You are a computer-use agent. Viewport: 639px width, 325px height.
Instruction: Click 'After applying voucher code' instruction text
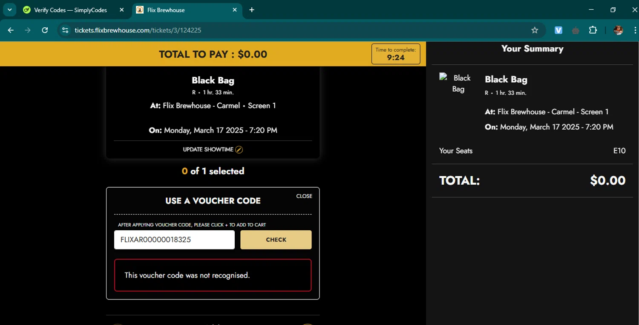coord(192,225)
